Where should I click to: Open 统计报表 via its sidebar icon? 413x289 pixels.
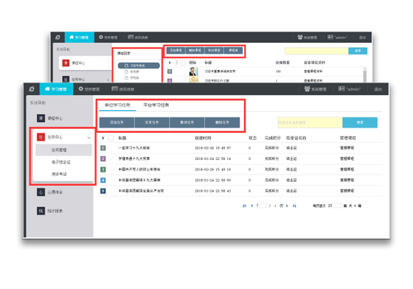41,211
